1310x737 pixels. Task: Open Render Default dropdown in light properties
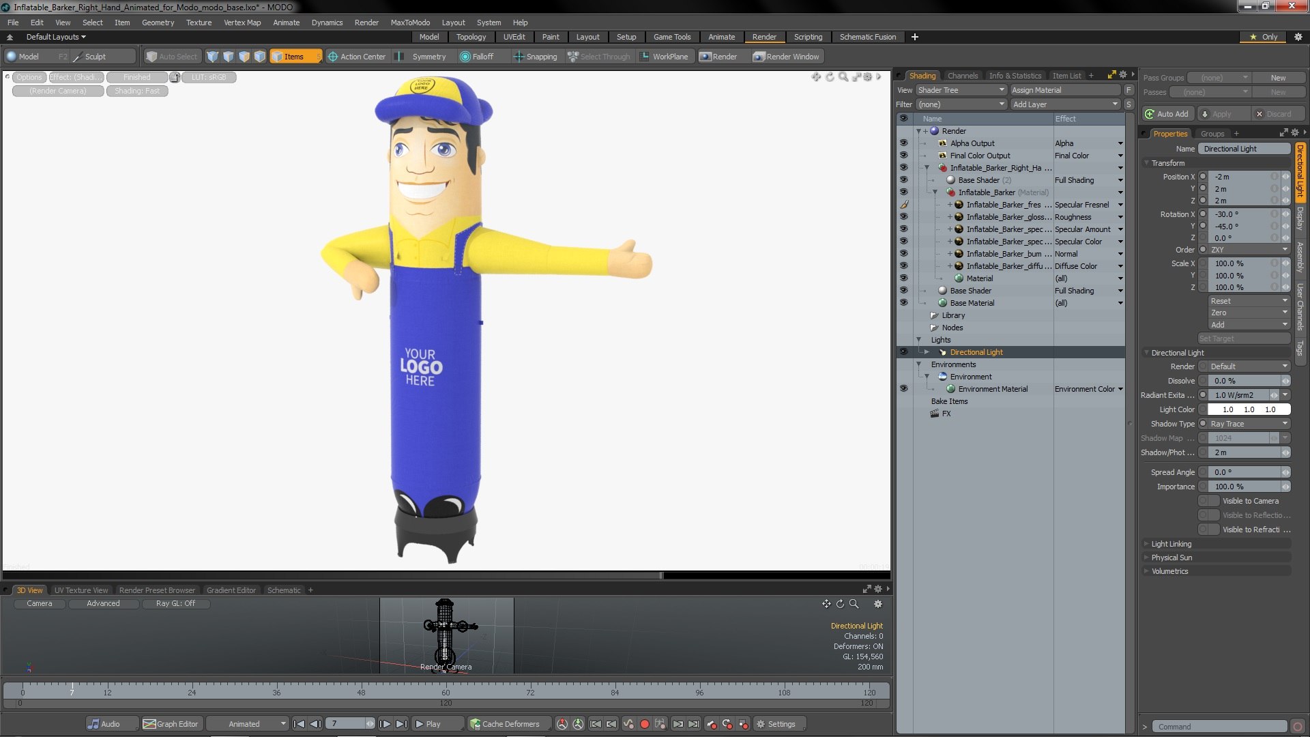tap(1249, 366)
